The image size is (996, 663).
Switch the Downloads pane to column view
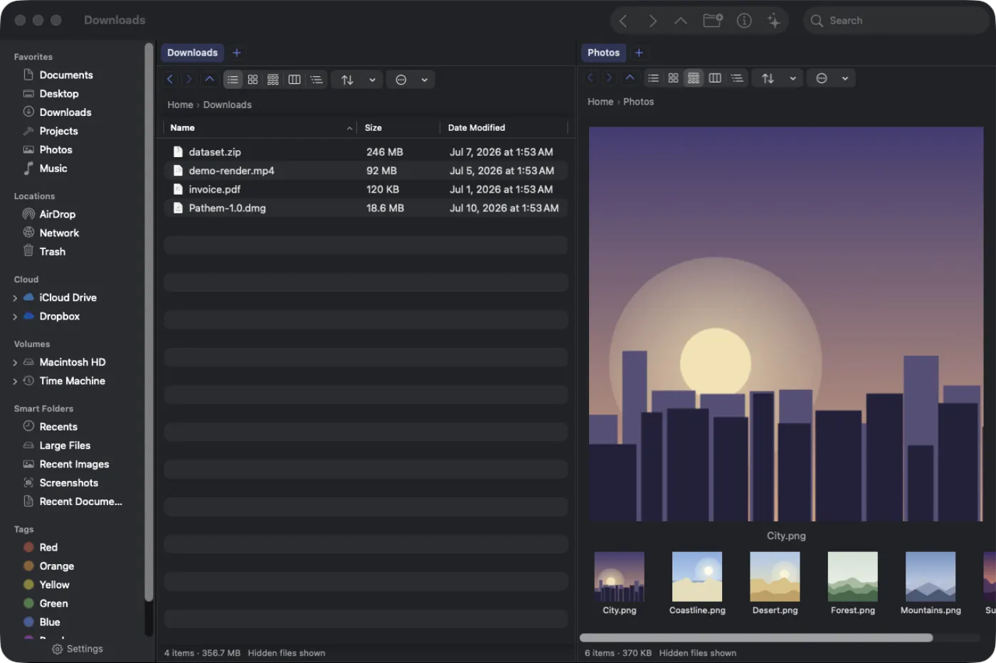pyautogui.click(x=295, y=80)
